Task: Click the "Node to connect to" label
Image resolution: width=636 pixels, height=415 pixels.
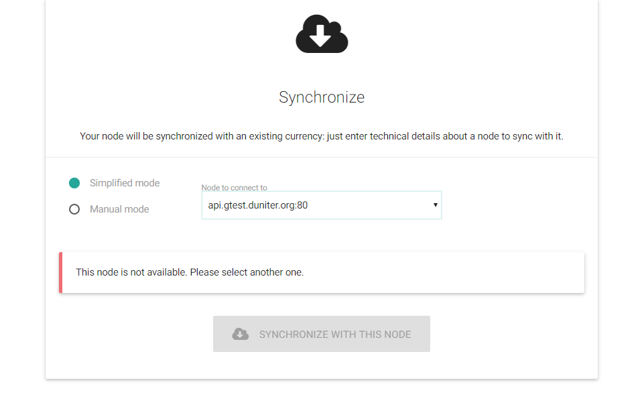Action: pyautogui.click(x=234, y=188)
